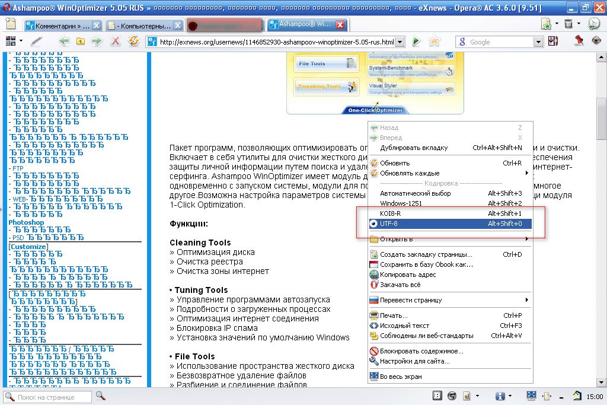
Task: Expand the 'Открыть в' submenu
Action: click(x=451, y=239)
